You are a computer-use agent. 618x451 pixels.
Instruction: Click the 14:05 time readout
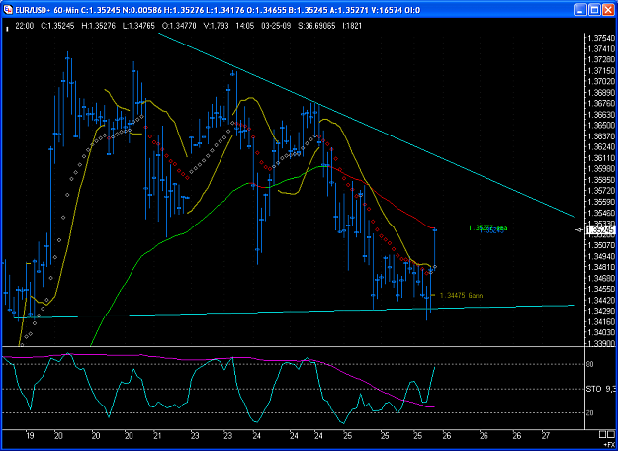(244, 27)
